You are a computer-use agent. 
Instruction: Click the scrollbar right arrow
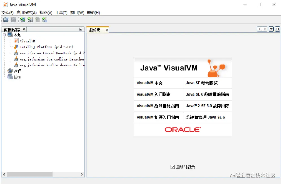pyautogui.click(x=82, y=174)
